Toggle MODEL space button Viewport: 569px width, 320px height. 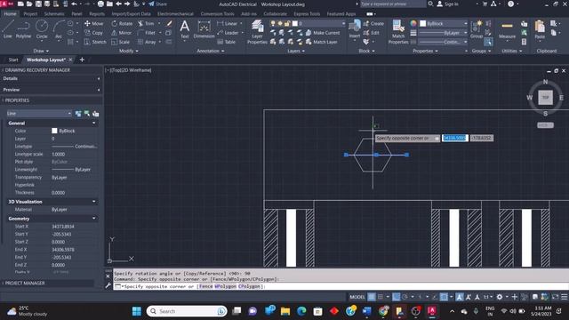[357, 297]
